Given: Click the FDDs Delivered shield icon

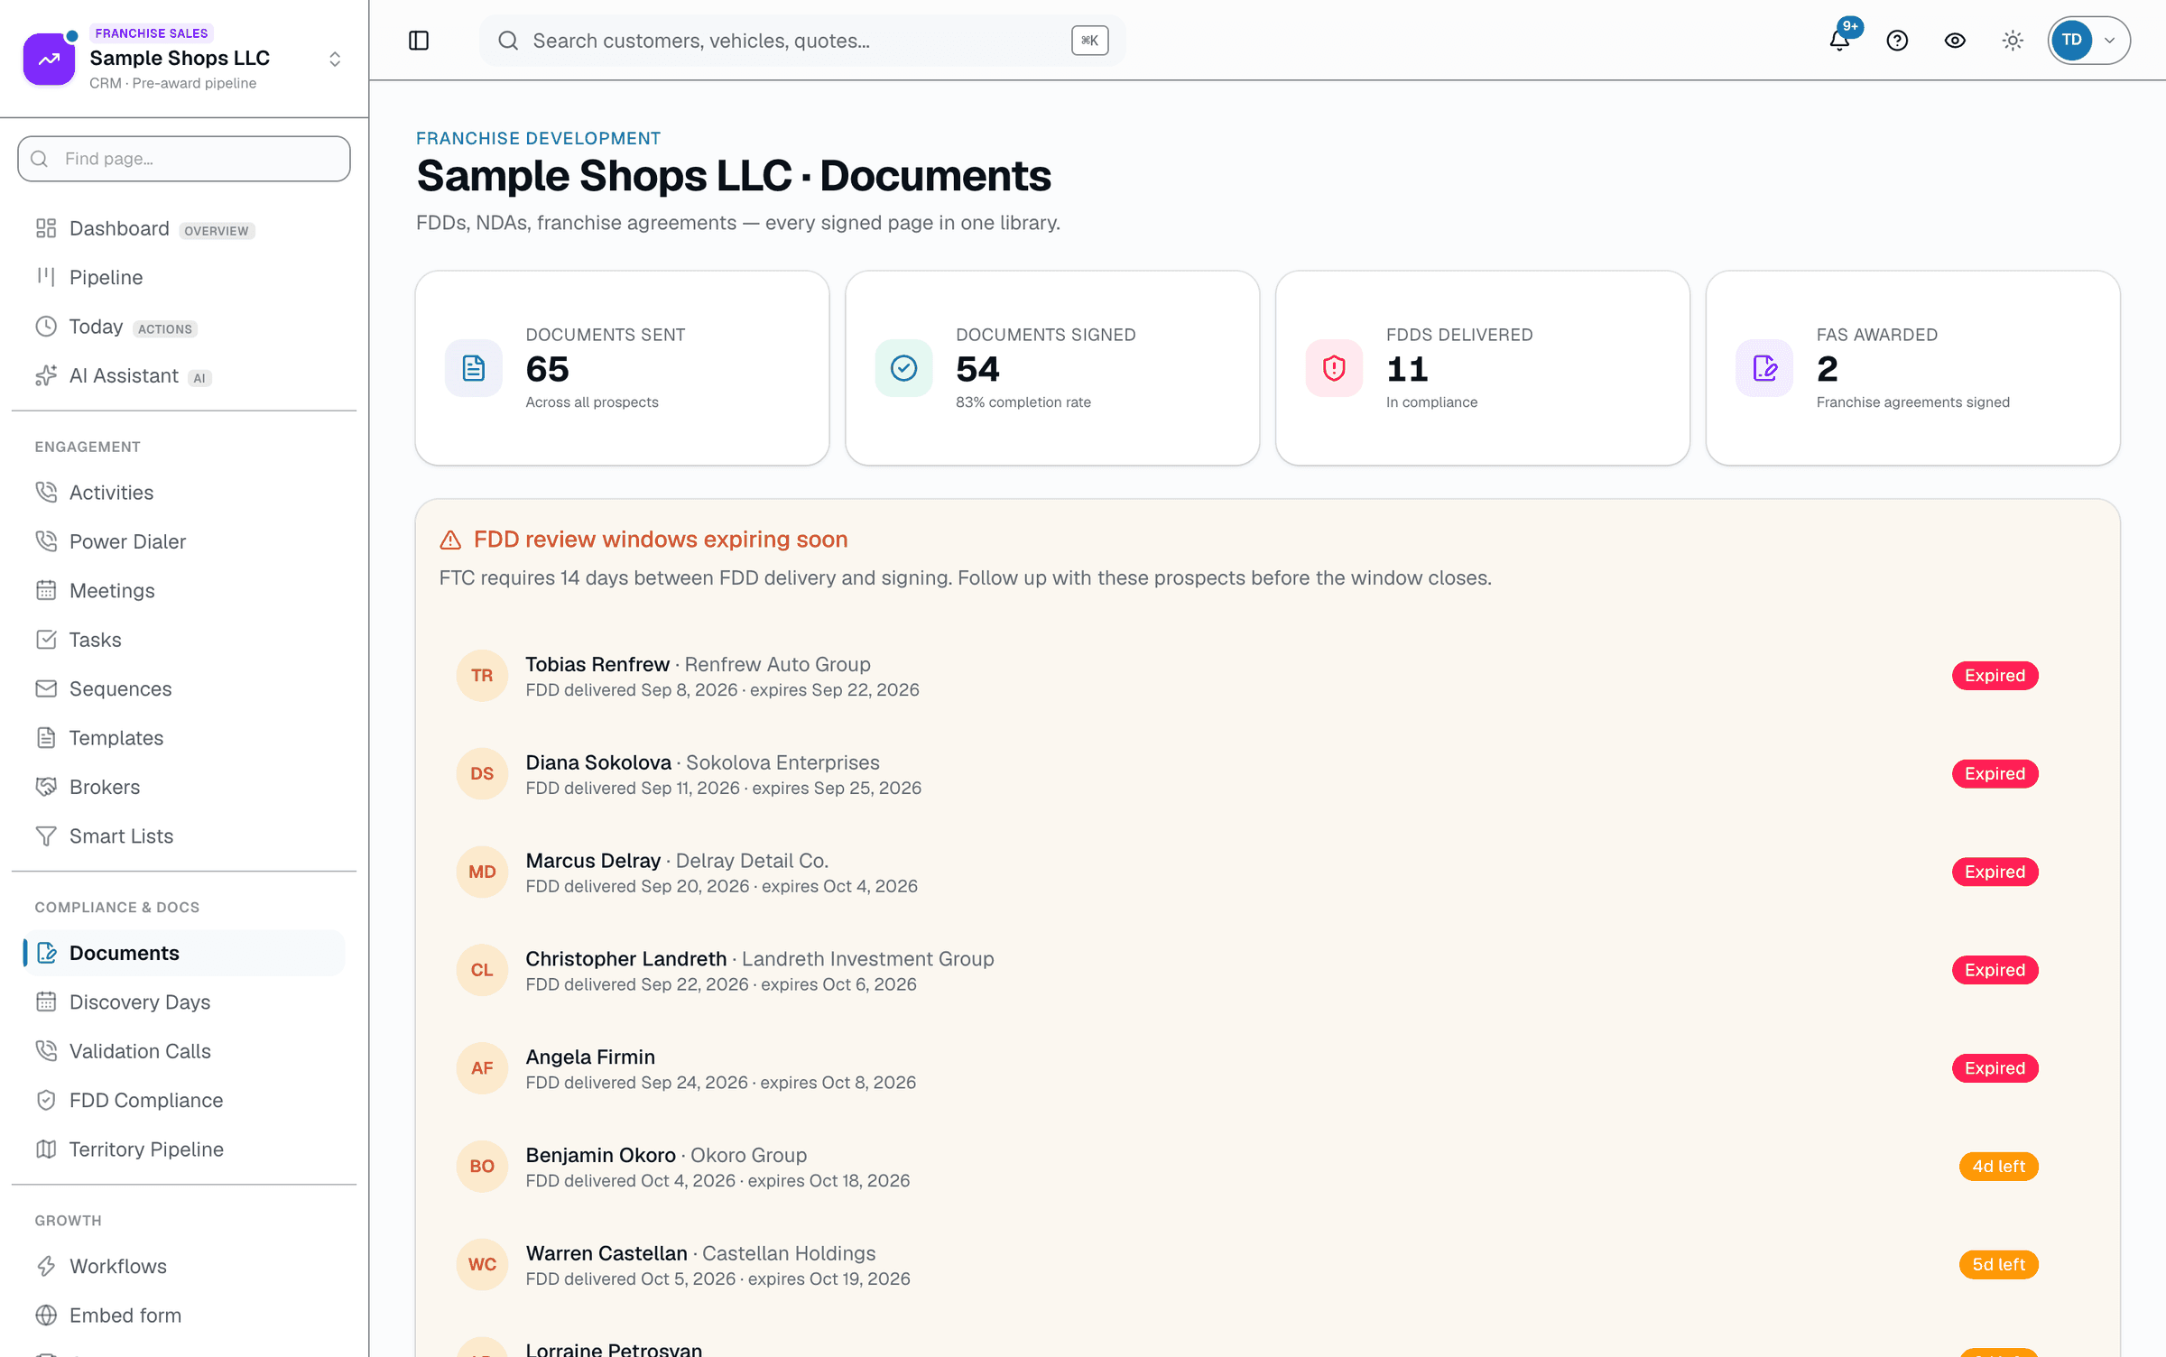Looking at the screenshot, I should point(1334,368).
